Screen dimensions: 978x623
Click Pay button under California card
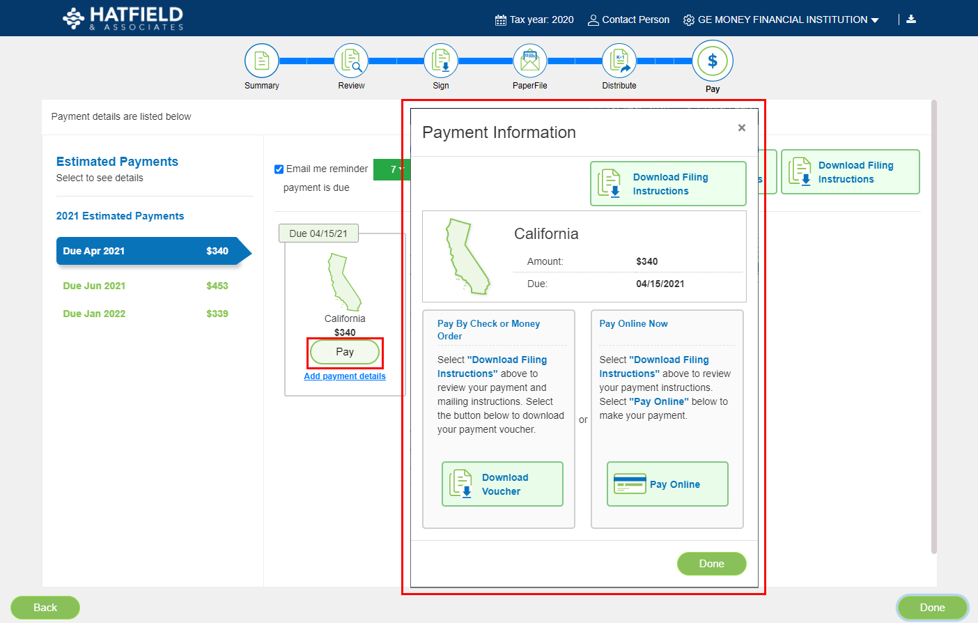click(x=345, y=352)
